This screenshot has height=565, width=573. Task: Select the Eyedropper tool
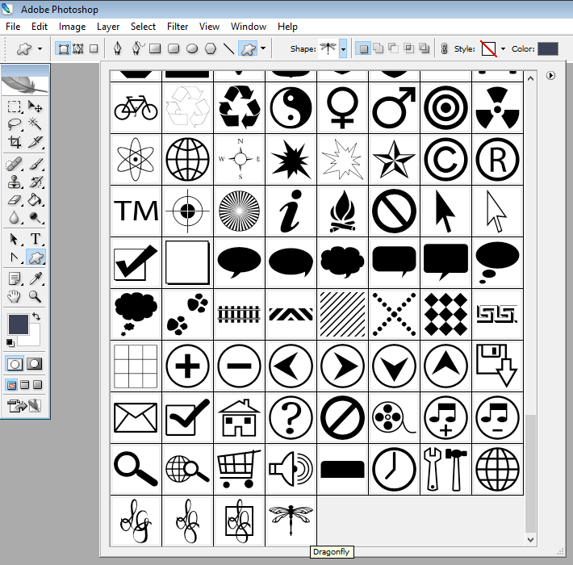[x=35, y=278]
